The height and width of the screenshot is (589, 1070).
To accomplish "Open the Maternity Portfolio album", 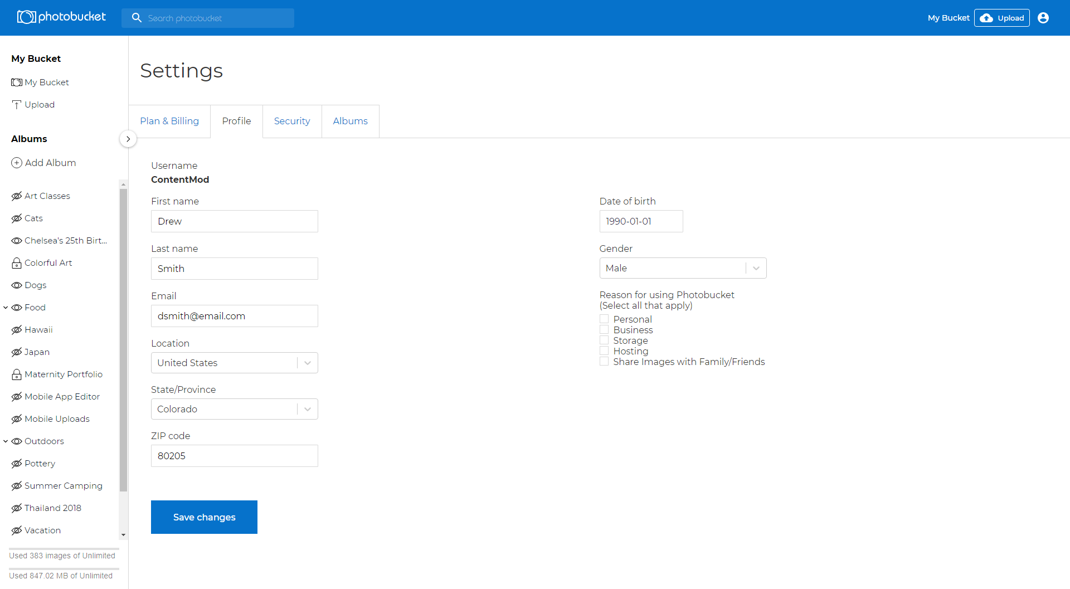I will [x=64, y=374].
